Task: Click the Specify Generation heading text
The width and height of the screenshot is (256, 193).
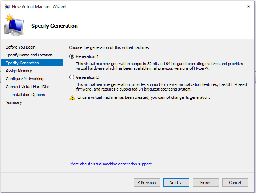Action: (54, 26)
